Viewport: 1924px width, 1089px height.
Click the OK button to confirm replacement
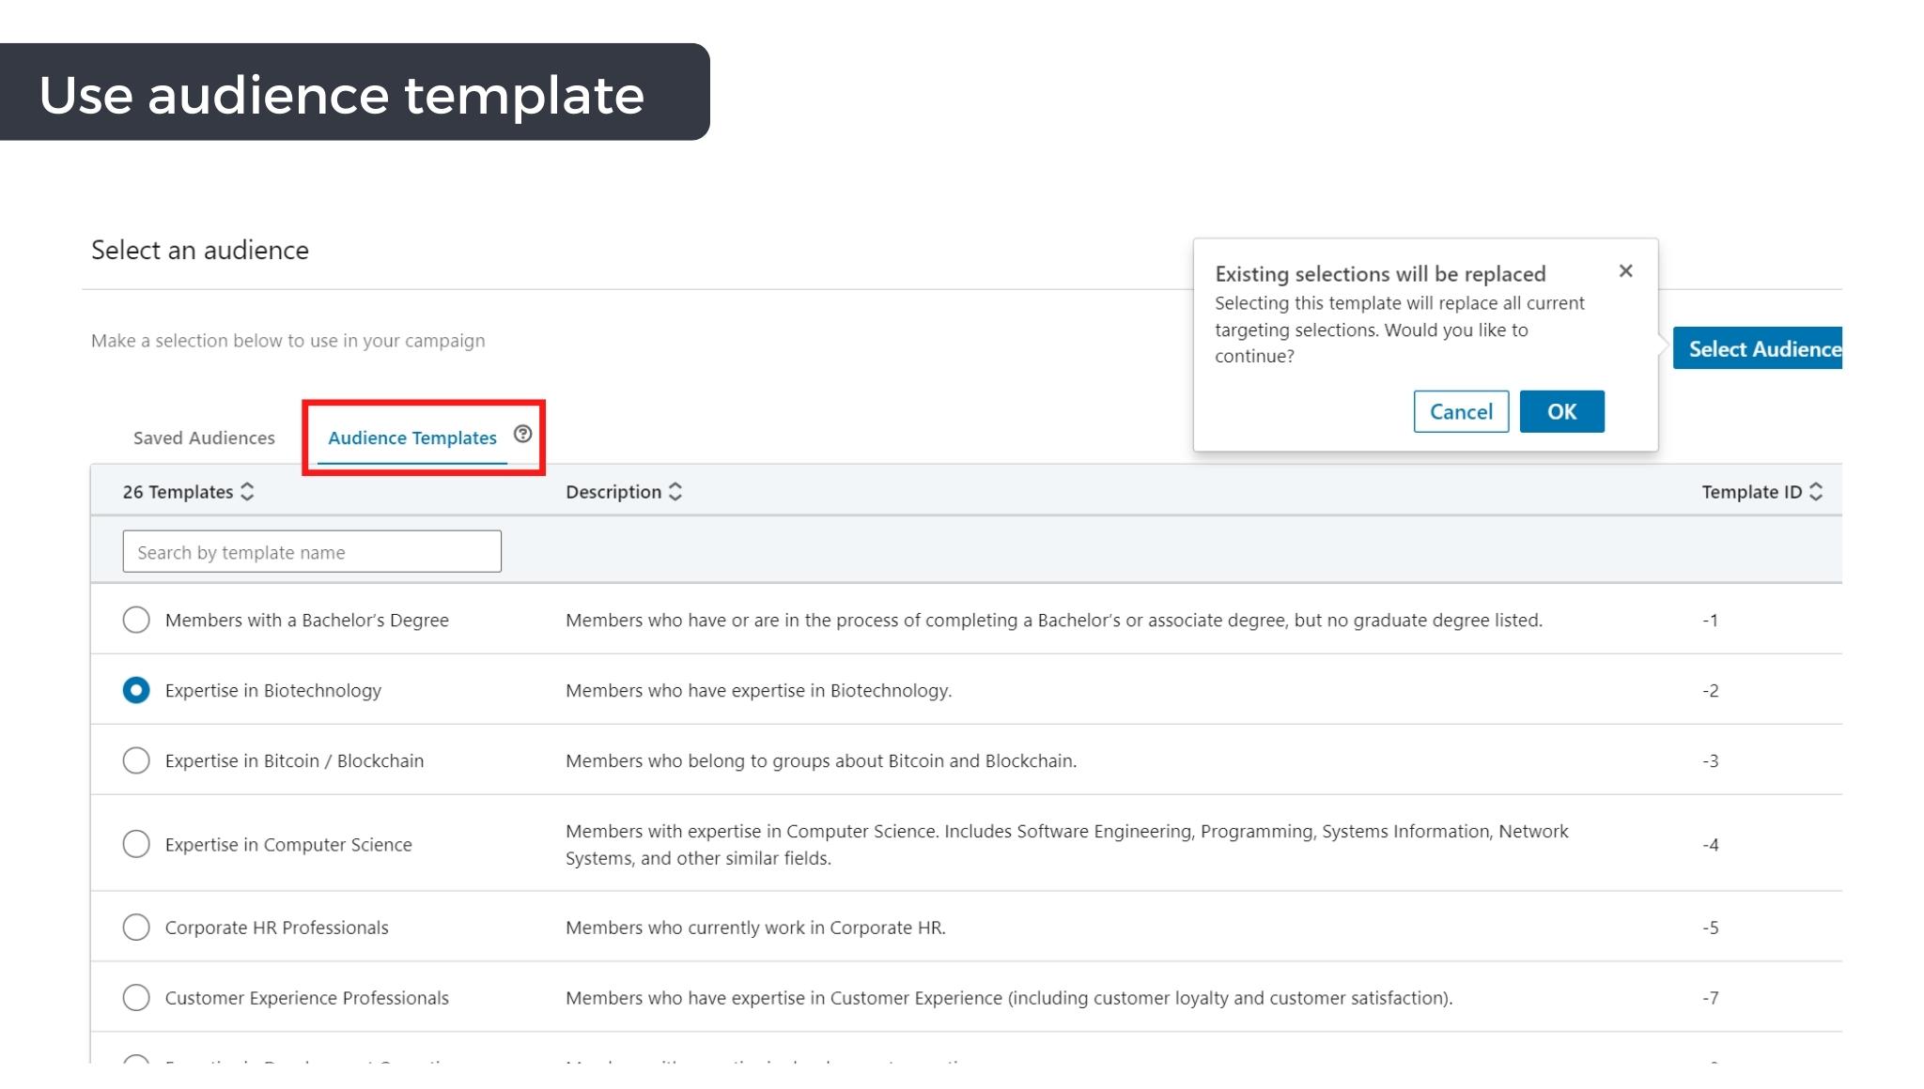click(x=1562, y=410)
